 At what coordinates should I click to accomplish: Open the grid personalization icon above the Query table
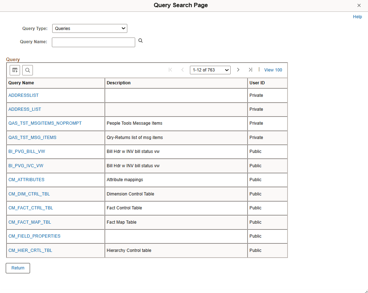(x=15, y=70)
